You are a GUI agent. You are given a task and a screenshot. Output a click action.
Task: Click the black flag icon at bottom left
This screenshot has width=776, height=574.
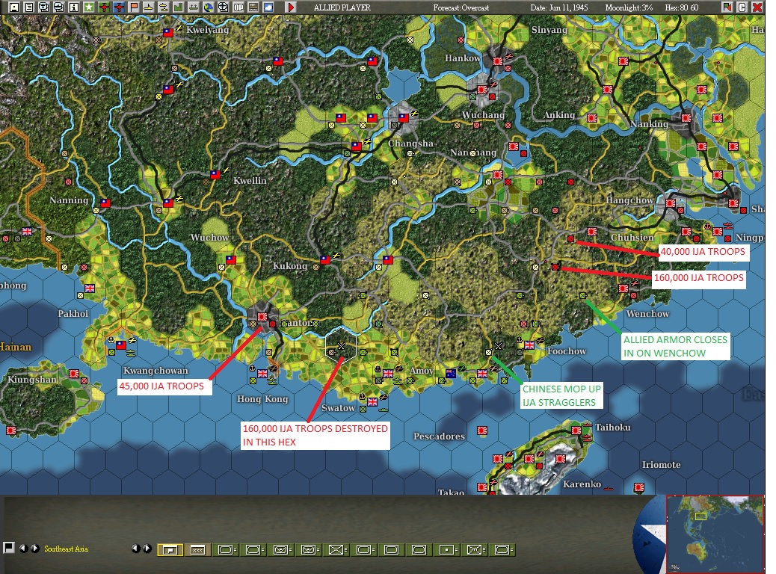8,547
